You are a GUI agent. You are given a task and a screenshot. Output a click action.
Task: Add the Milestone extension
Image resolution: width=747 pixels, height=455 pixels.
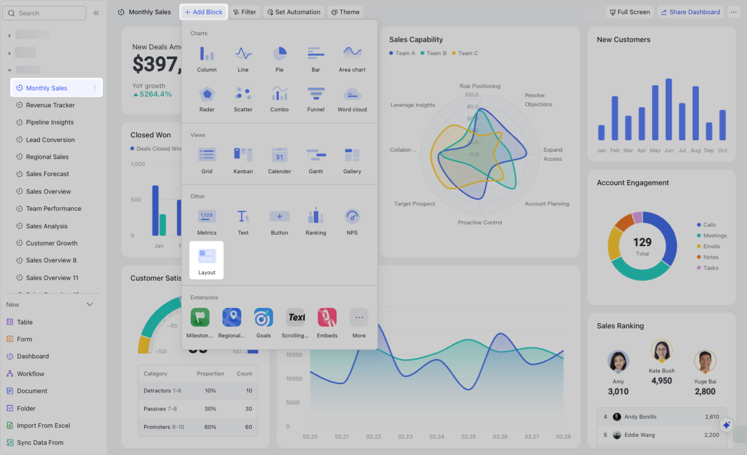tap(200, 323)
